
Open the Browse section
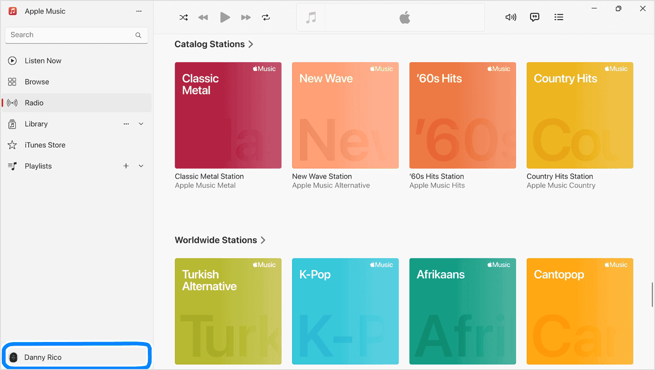pos(36,81)
